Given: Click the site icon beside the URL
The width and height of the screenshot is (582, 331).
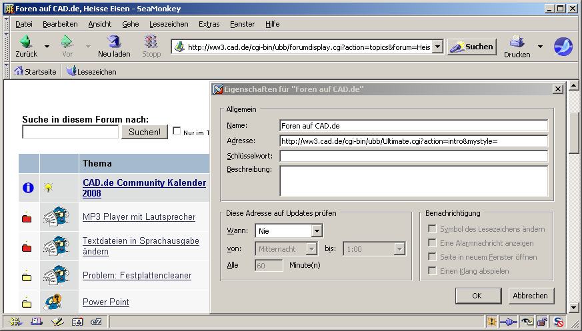Looking at the screenshot, I should point(179,47).
